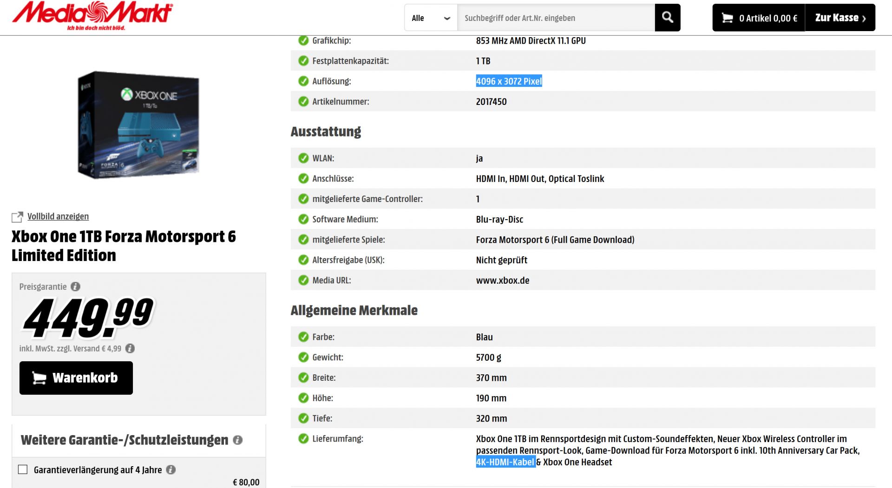Go to checkout via Zur Kasse
Screen dimensions: 892x488
coord(840,18)
